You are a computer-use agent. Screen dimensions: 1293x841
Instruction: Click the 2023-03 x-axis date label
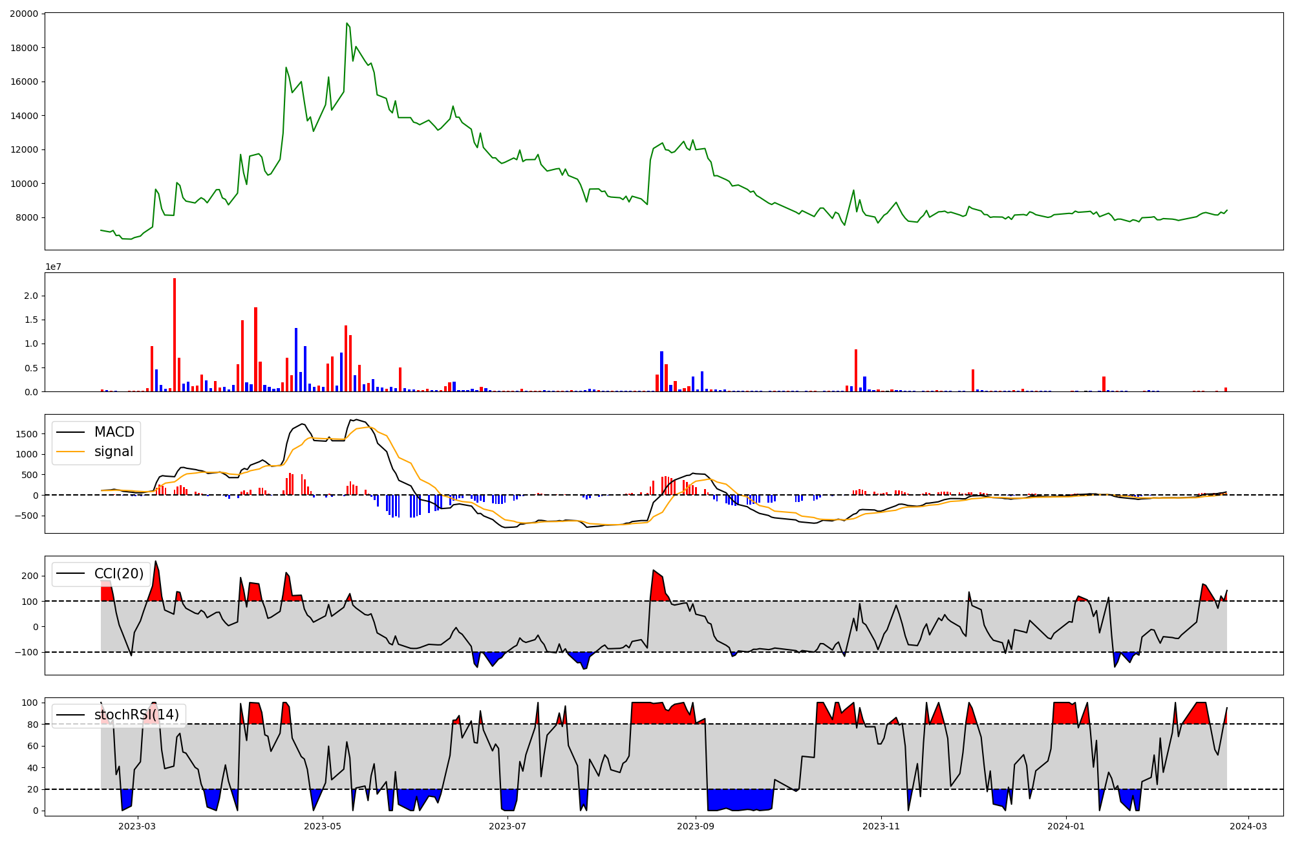click(137, 826)
